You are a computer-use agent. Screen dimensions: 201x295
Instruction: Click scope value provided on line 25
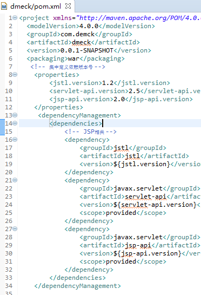click(121, 213)
